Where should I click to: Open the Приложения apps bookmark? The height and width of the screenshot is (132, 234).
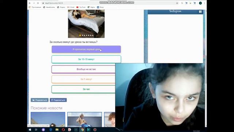pos(35,7)
